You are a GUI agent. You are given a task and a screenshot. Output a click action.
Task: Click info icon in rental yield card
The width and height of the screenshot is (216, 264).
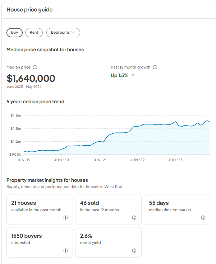click(x=134, y=250)
